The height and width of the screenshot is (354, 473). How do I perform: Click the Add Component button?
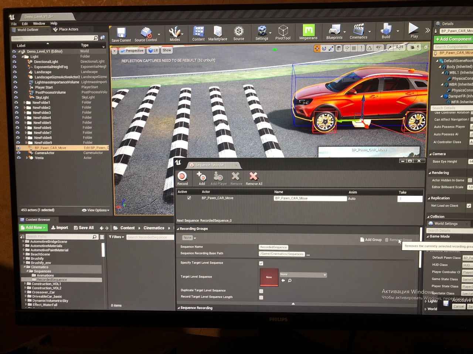point(453,39)
